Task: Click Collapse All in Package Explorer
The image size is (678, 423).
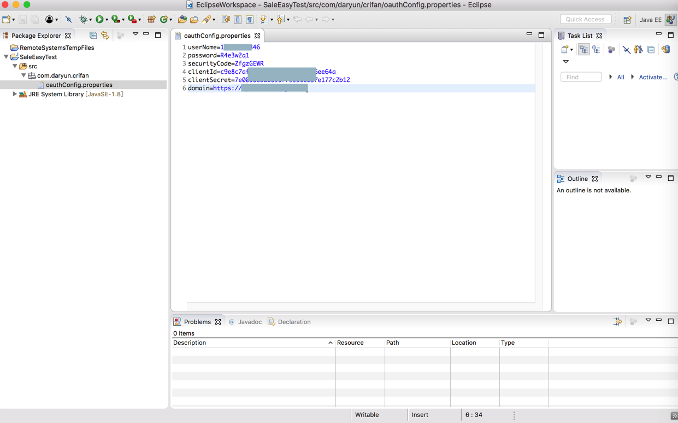Action: pos(93,36)
